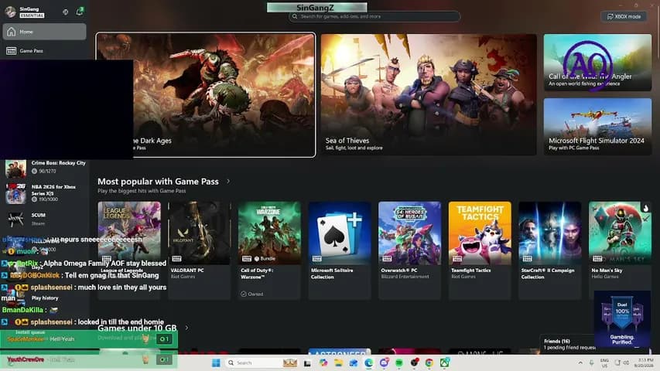Show hidden system tray icons
Screen dimensions: 660x371
click(580, 362)
